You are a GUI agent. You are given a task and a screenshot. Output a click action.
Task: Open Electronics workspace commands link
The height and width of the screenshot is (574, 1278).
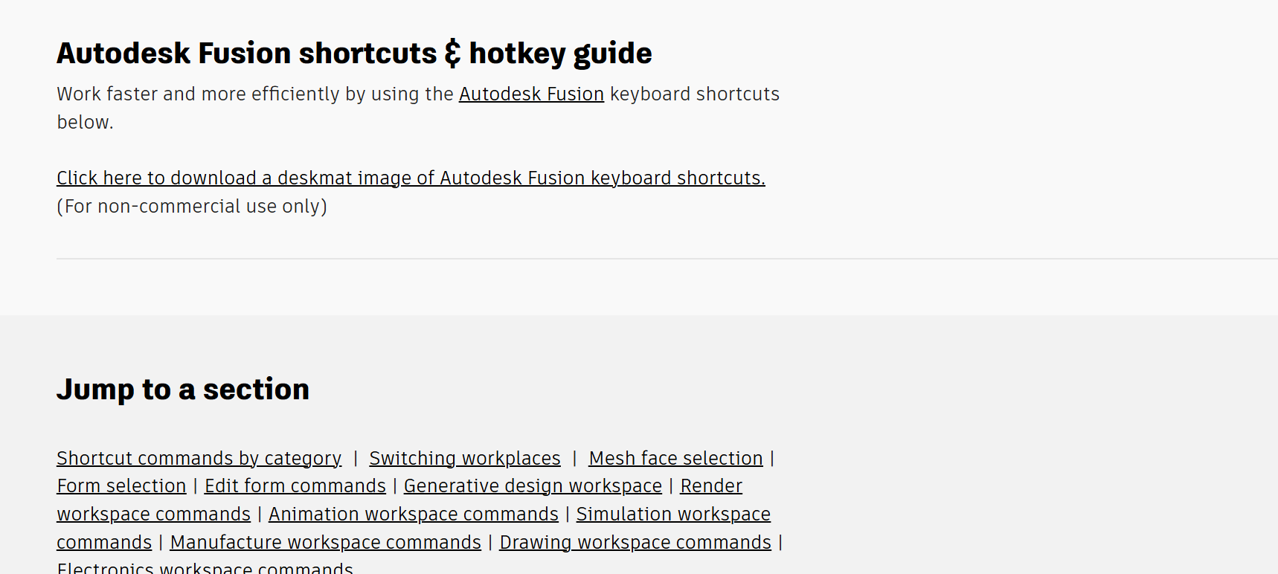[205, 567]
